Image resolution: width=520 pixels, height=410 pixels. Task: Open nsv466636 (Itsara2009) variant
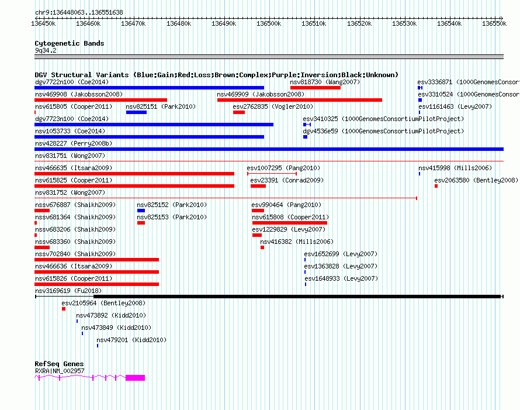[x=74, y=266]
